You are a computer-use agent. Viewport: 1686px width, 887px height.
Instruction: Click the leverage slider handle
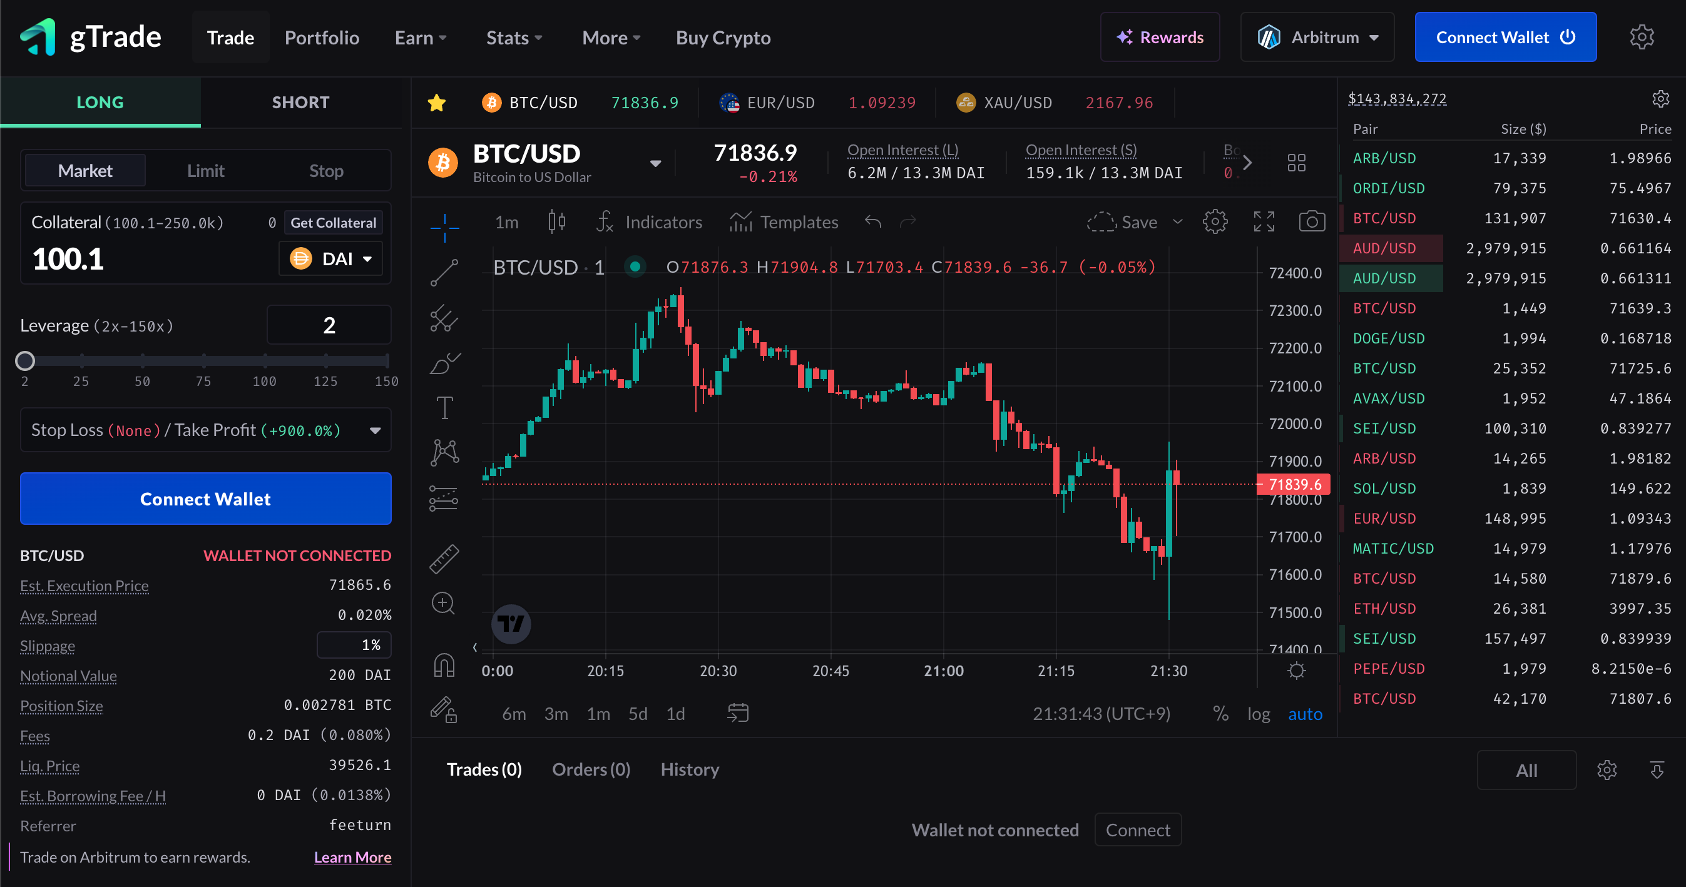tap(25, 360)
